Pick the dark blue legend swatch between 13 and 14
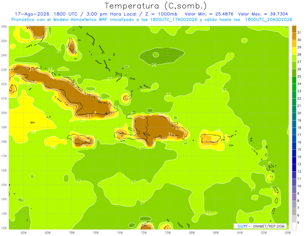306x236 pixels. 294,160
